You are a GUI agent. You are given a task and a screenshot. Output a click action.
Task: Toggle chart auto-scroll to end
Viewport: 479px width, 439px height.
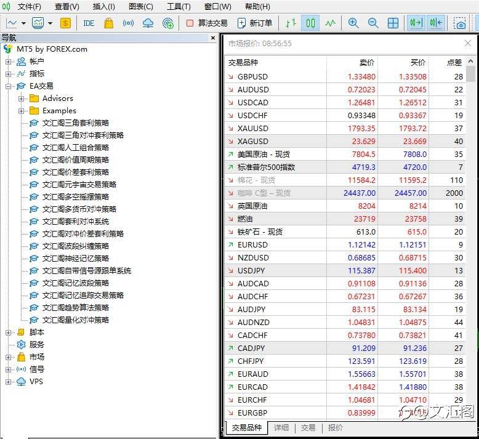pos(416,23)
